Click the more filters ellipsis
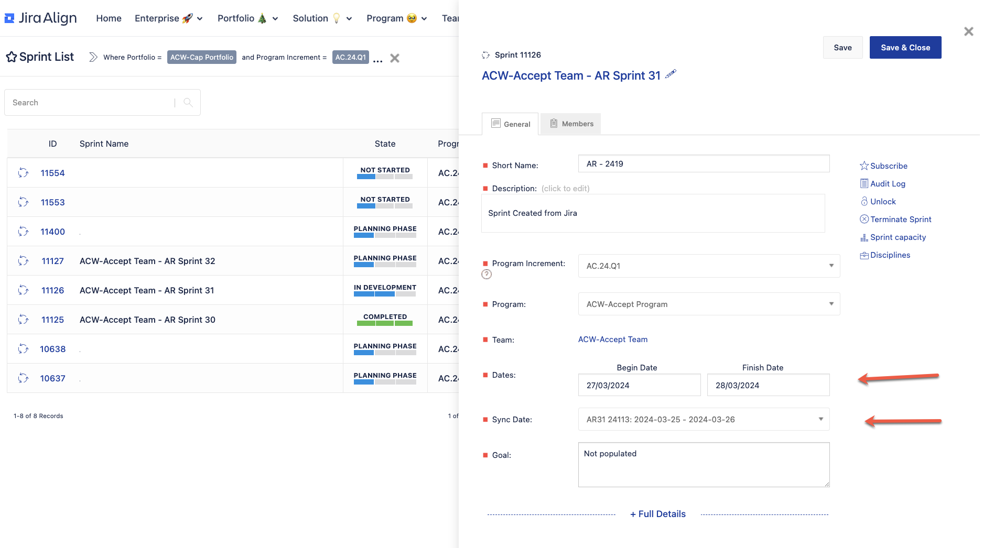The width and height of the screenshot is (983, 548). 377,60
